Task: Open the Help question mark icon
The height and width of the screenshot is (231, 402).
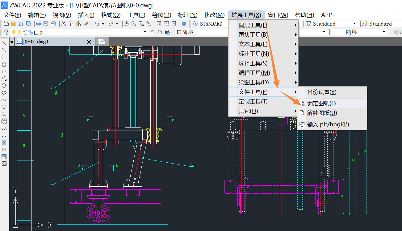Action: pos(184,24)
